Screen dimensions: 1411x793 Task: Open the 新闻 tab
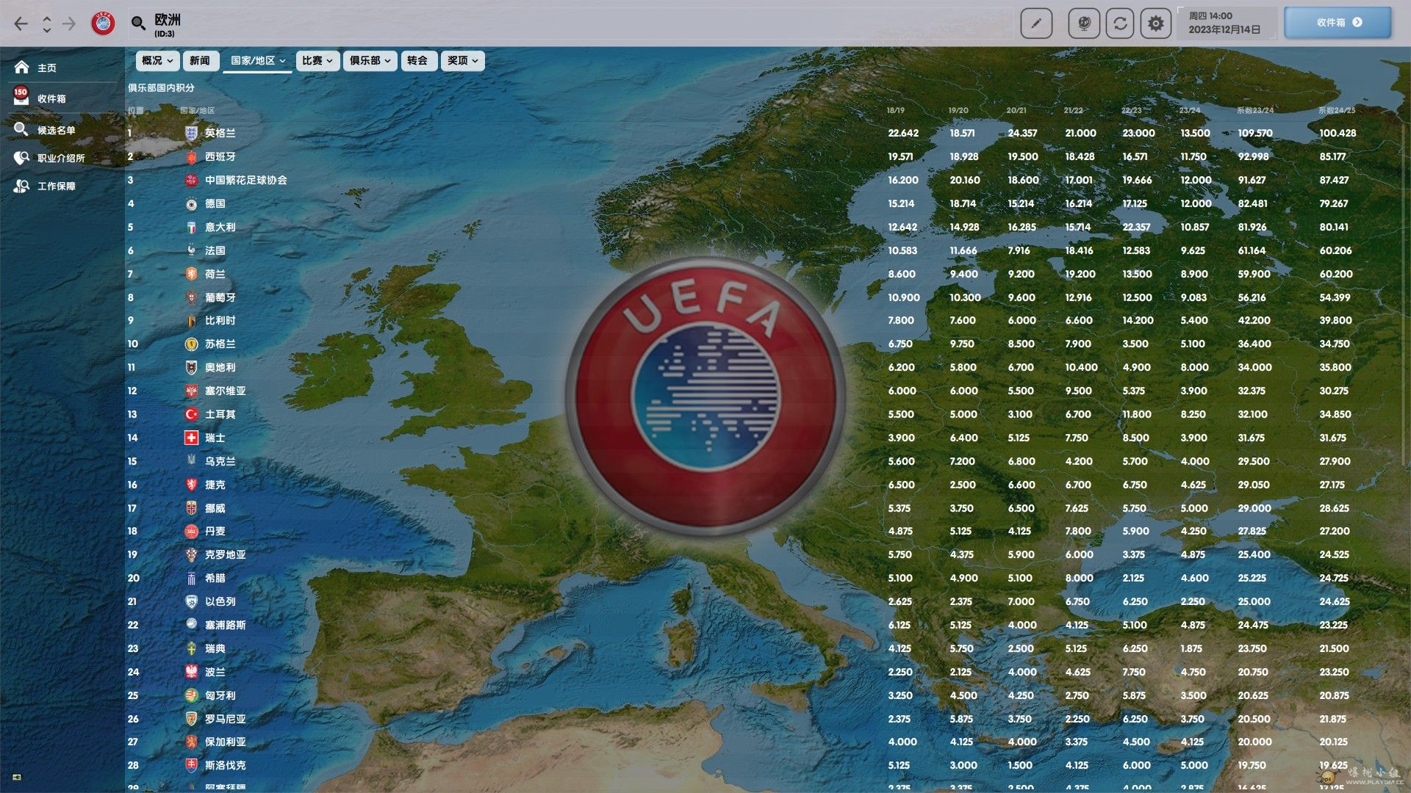200,60
